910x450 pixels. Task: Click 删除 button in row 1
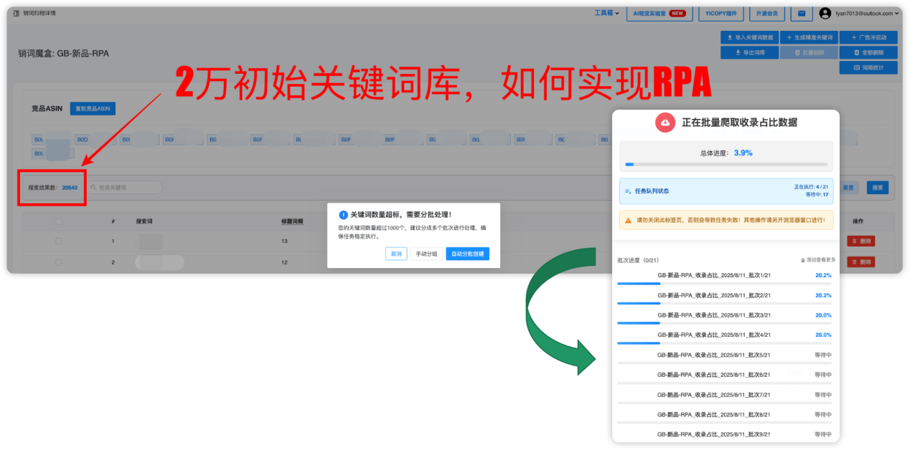tap(860, 241)
